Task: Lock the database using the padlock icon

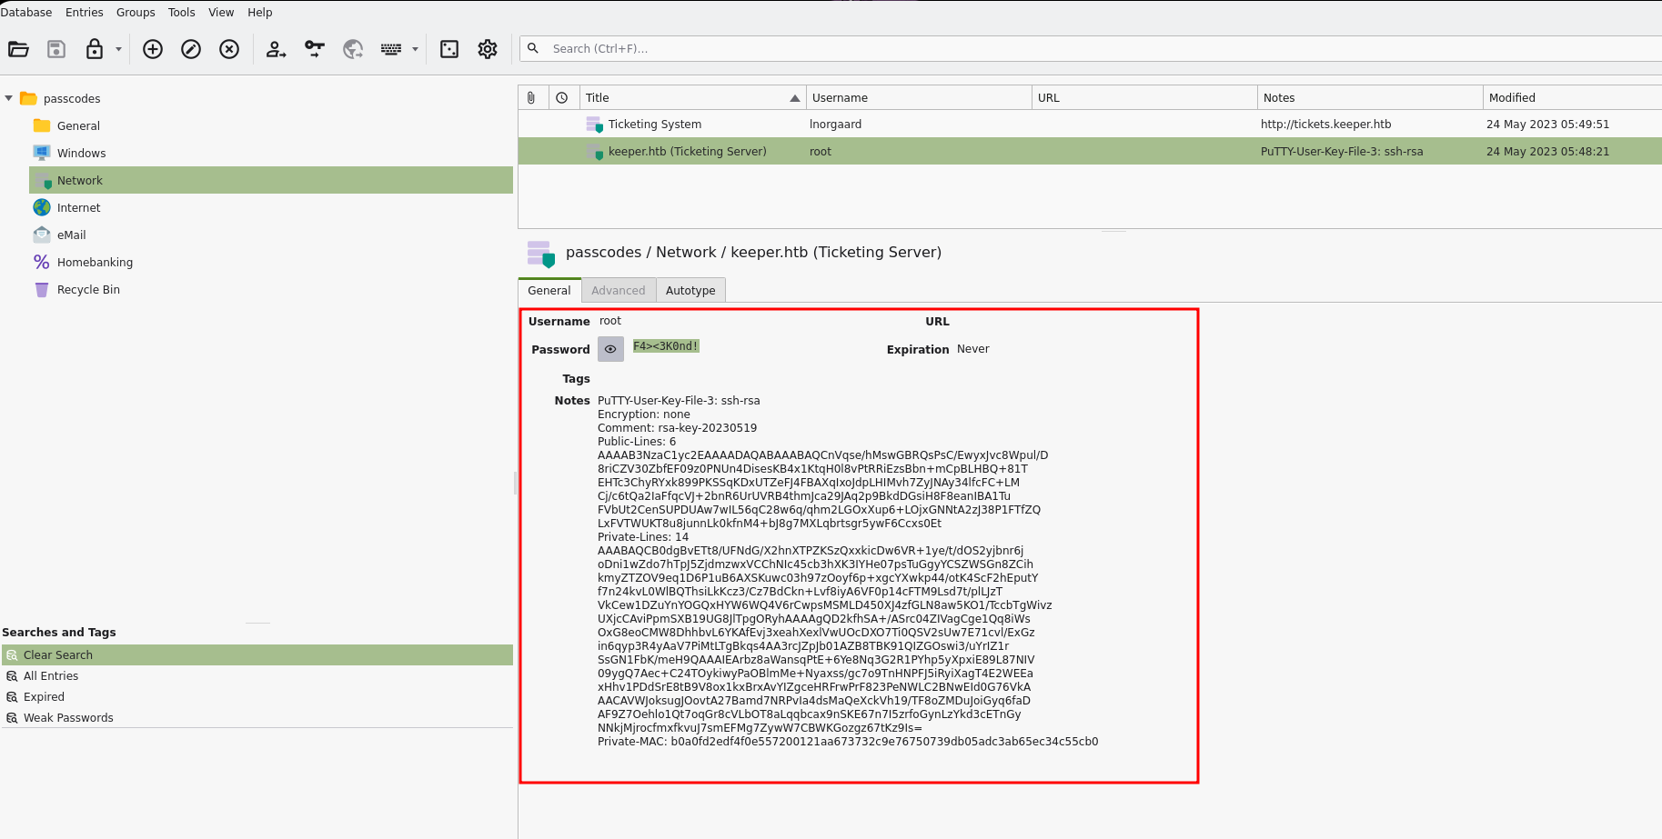Action: click(x=94, y=49)
